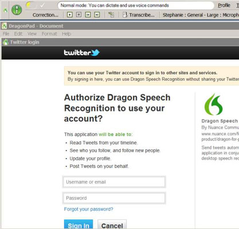
Task: Click the yellow notice about signing in
Action: coord(151,76)
